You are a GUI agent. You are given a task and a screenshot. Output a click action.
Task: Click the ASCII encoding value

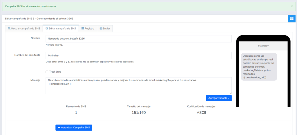tap(201, 112)
